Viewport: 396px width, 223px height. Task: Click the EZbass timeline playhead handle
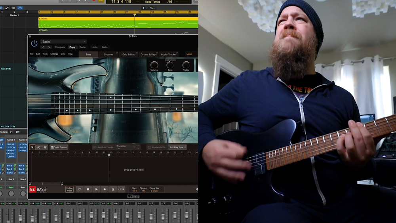point(109,155)
